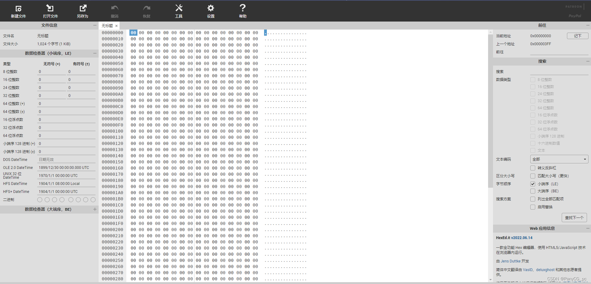Enable the 启用替换 checkbox
Viewport: 591px width, 284px height.
[x=532, y=207]
